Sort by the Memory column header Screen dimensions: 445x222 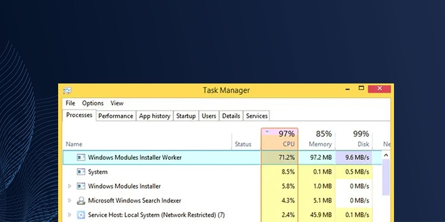(316, 139)
